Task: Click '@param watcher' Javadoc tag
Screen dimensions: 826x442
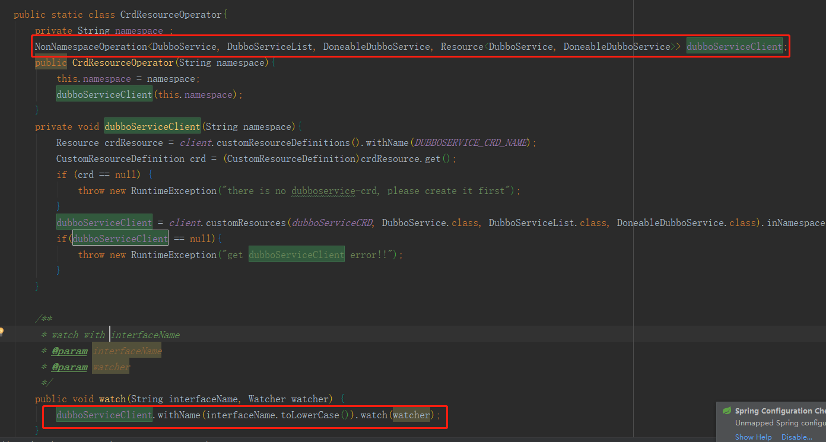Action: [x=91, y=367]
